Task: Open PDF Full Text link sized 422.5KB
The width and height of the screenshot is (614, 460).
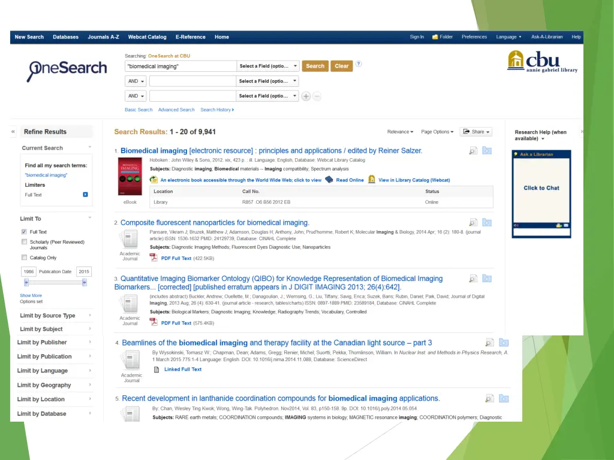Action: click(x=176, y=258)
